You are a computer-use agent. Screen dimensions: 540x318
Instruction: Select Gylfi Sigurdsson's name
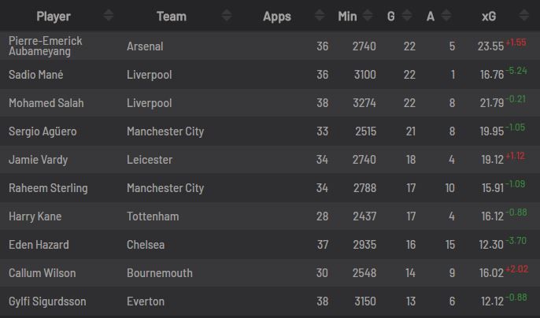pos(47,301)
